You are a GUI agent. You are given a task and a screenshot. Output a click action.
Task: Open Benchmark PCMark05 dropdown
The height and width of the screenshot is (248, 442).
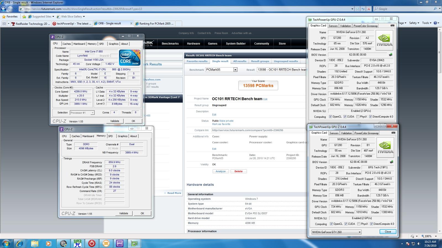click(235, 70)
